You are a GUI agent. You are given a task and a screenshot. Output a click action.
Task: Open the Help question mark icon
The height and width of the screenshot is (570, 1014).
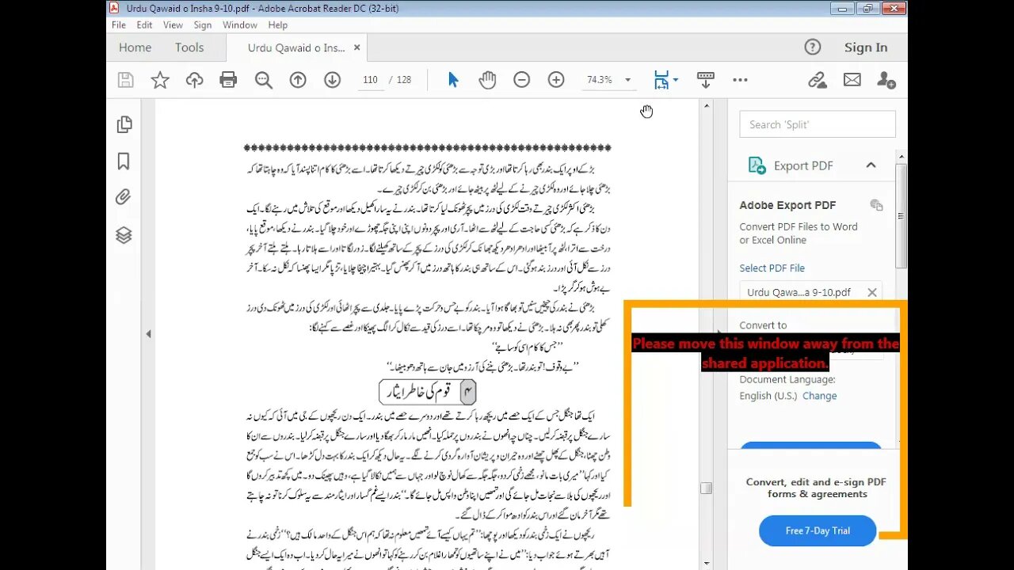[x=813, y=47]
